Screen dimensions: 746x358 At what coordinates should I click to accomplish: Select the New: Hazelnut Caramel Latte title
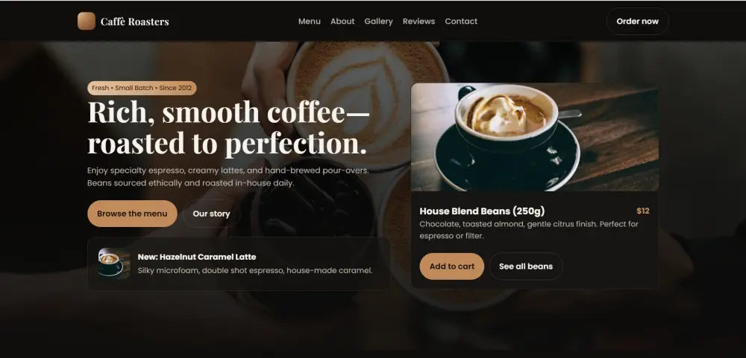197,257
